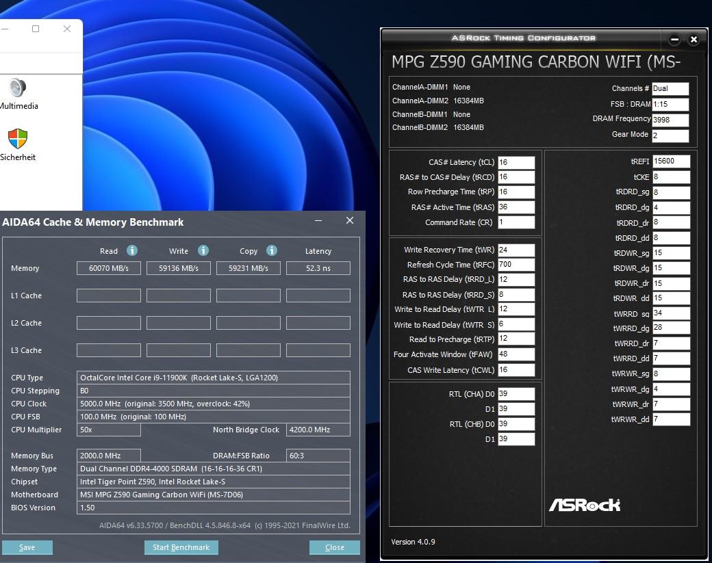712x563 pixels.
Task: Click the CPU Clock 5000.0 MHz field
Action: (214, 404)
